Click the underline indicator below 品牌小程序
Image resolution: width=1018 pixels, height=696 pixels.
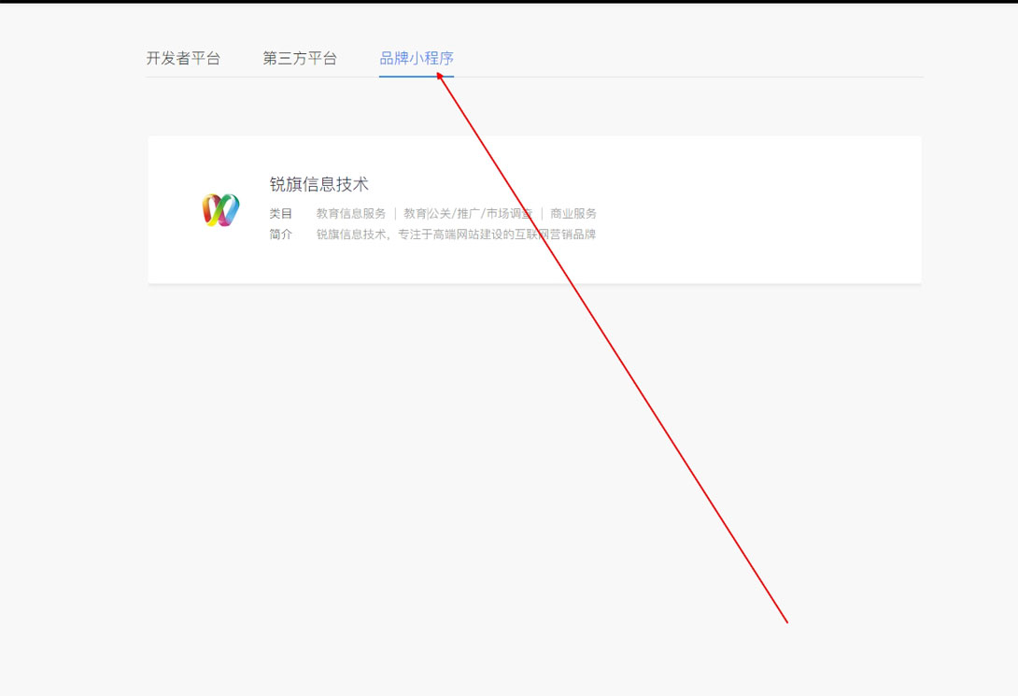(416, 76)
